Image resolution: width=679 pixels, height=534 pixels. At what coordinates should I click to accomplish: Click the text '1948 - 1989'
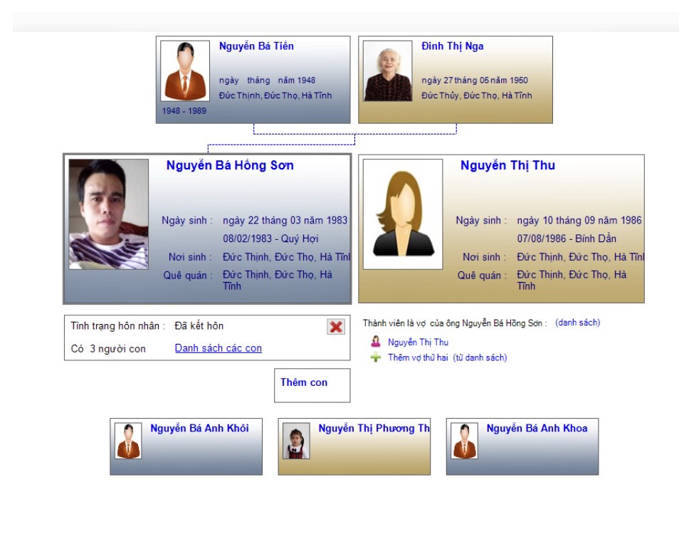tap(184, 111)
